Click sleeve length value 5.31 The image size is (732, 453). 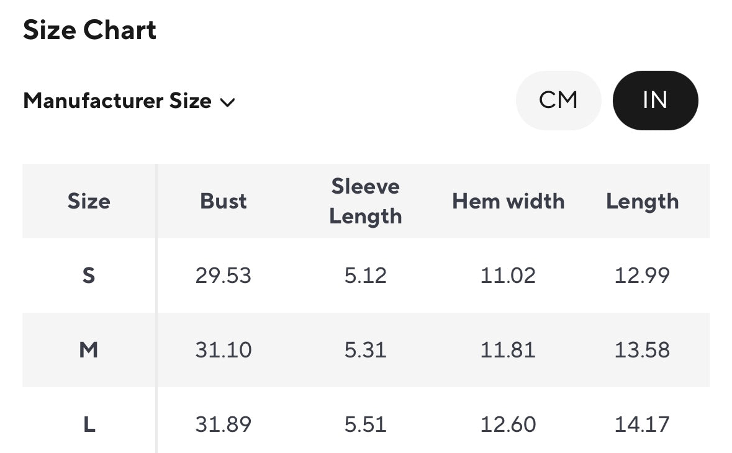click(366, 350)
